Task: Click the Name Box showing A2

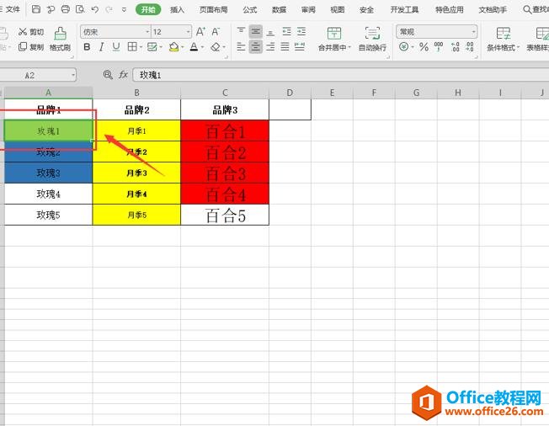Action: (38, 75)
